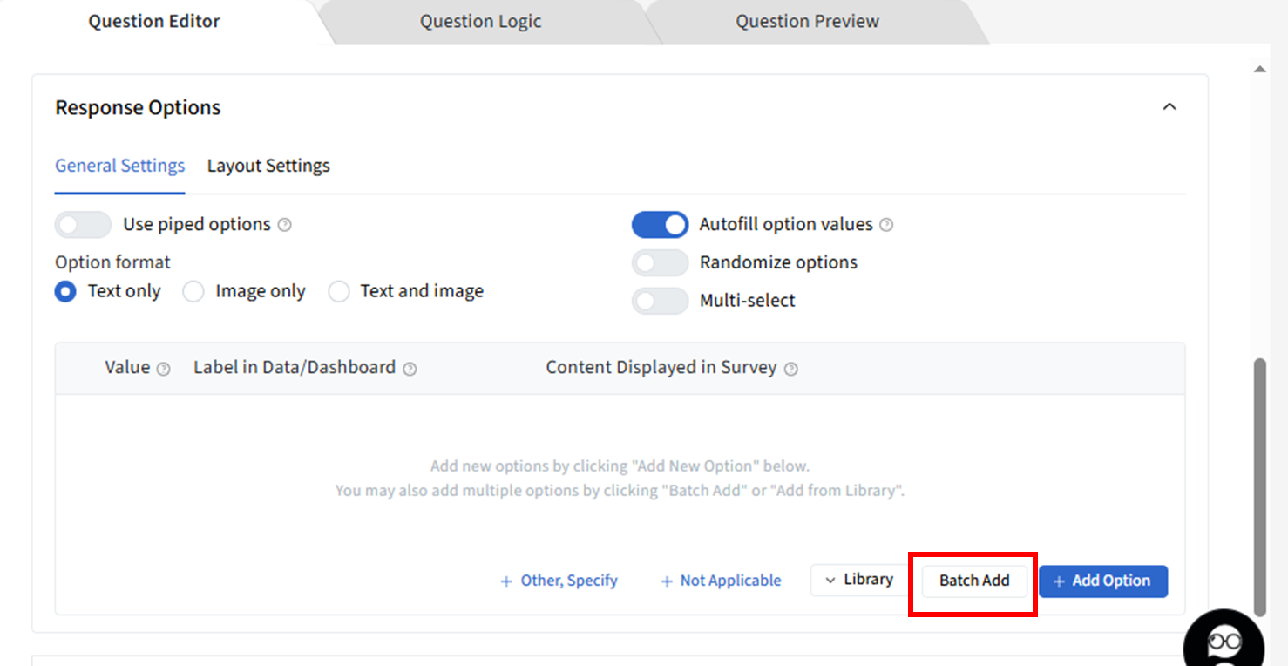Open the Layout Settings tab
Image resolution: width=1288 pixels, height=666 pixels.
268,166
